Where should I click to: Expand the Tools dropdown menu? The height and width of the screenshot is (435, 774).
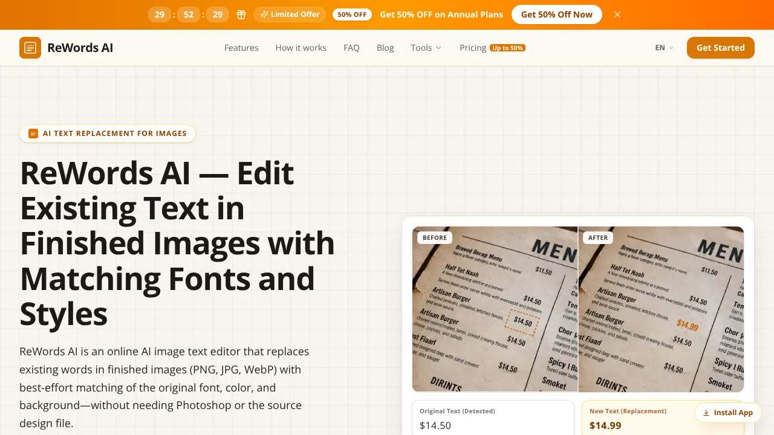coord(426,48)
